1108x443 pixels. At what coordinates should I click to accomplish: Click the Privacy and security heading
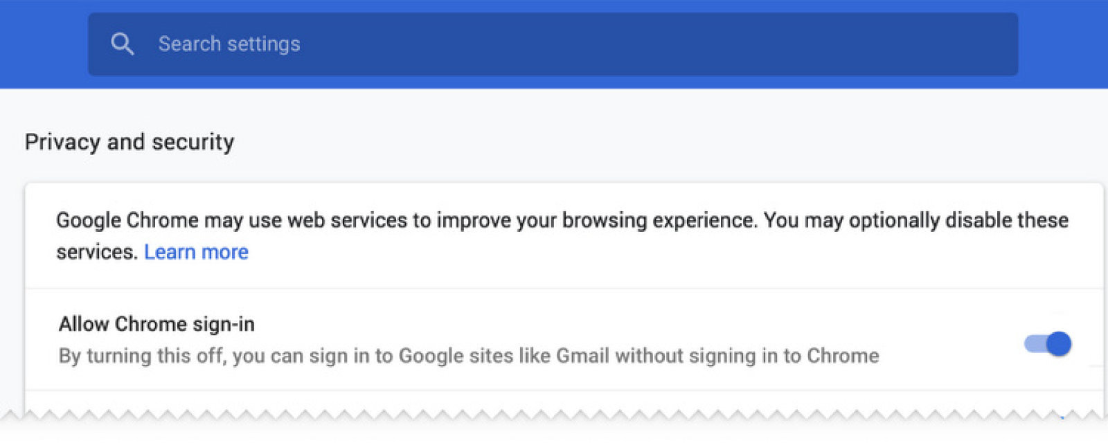(129, 142)
